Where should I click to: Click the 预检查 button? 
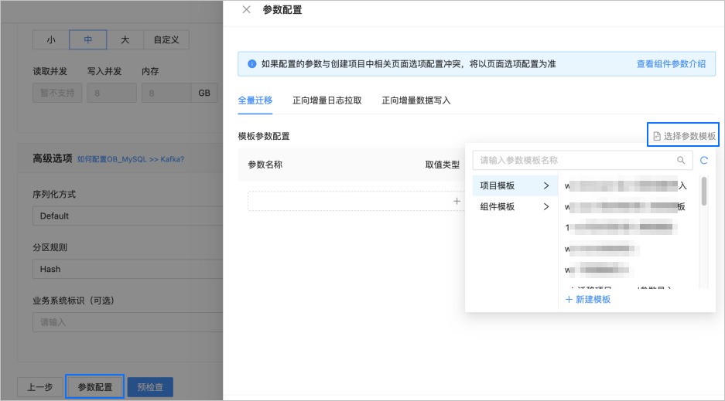pos(150,387)
